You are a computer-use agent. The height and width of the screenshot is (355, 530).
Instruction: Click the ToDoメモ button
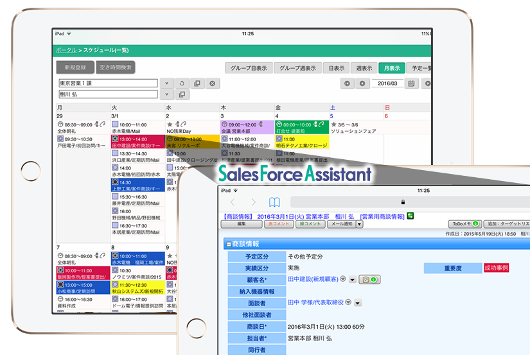464,224
